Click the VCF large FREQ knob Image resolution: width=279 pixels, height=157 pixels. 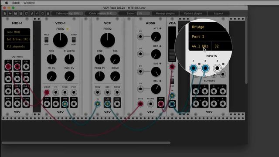pyautogui.click(x=108, y=40)
